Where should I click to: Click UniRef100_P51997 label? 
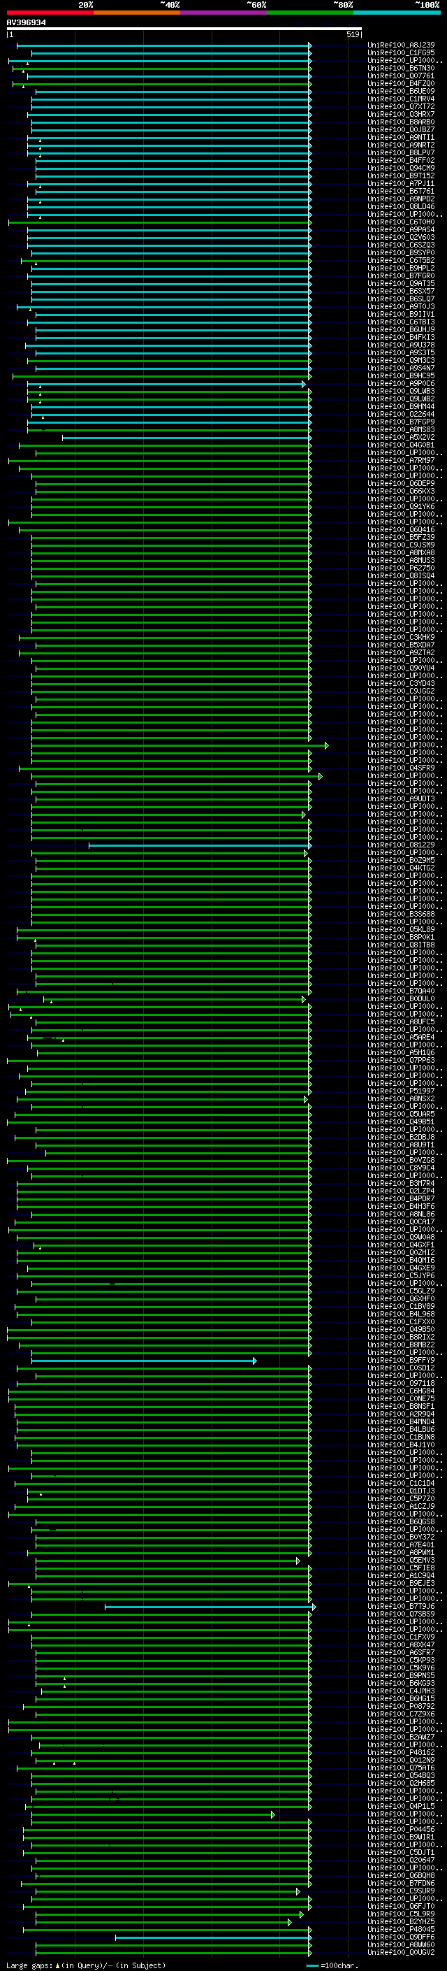tap(401, 1091)
